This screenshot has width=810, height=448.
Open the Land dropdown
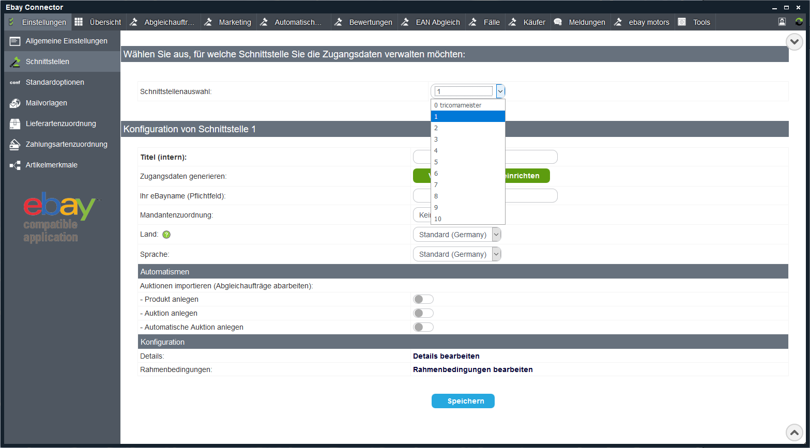pos(456,235)
